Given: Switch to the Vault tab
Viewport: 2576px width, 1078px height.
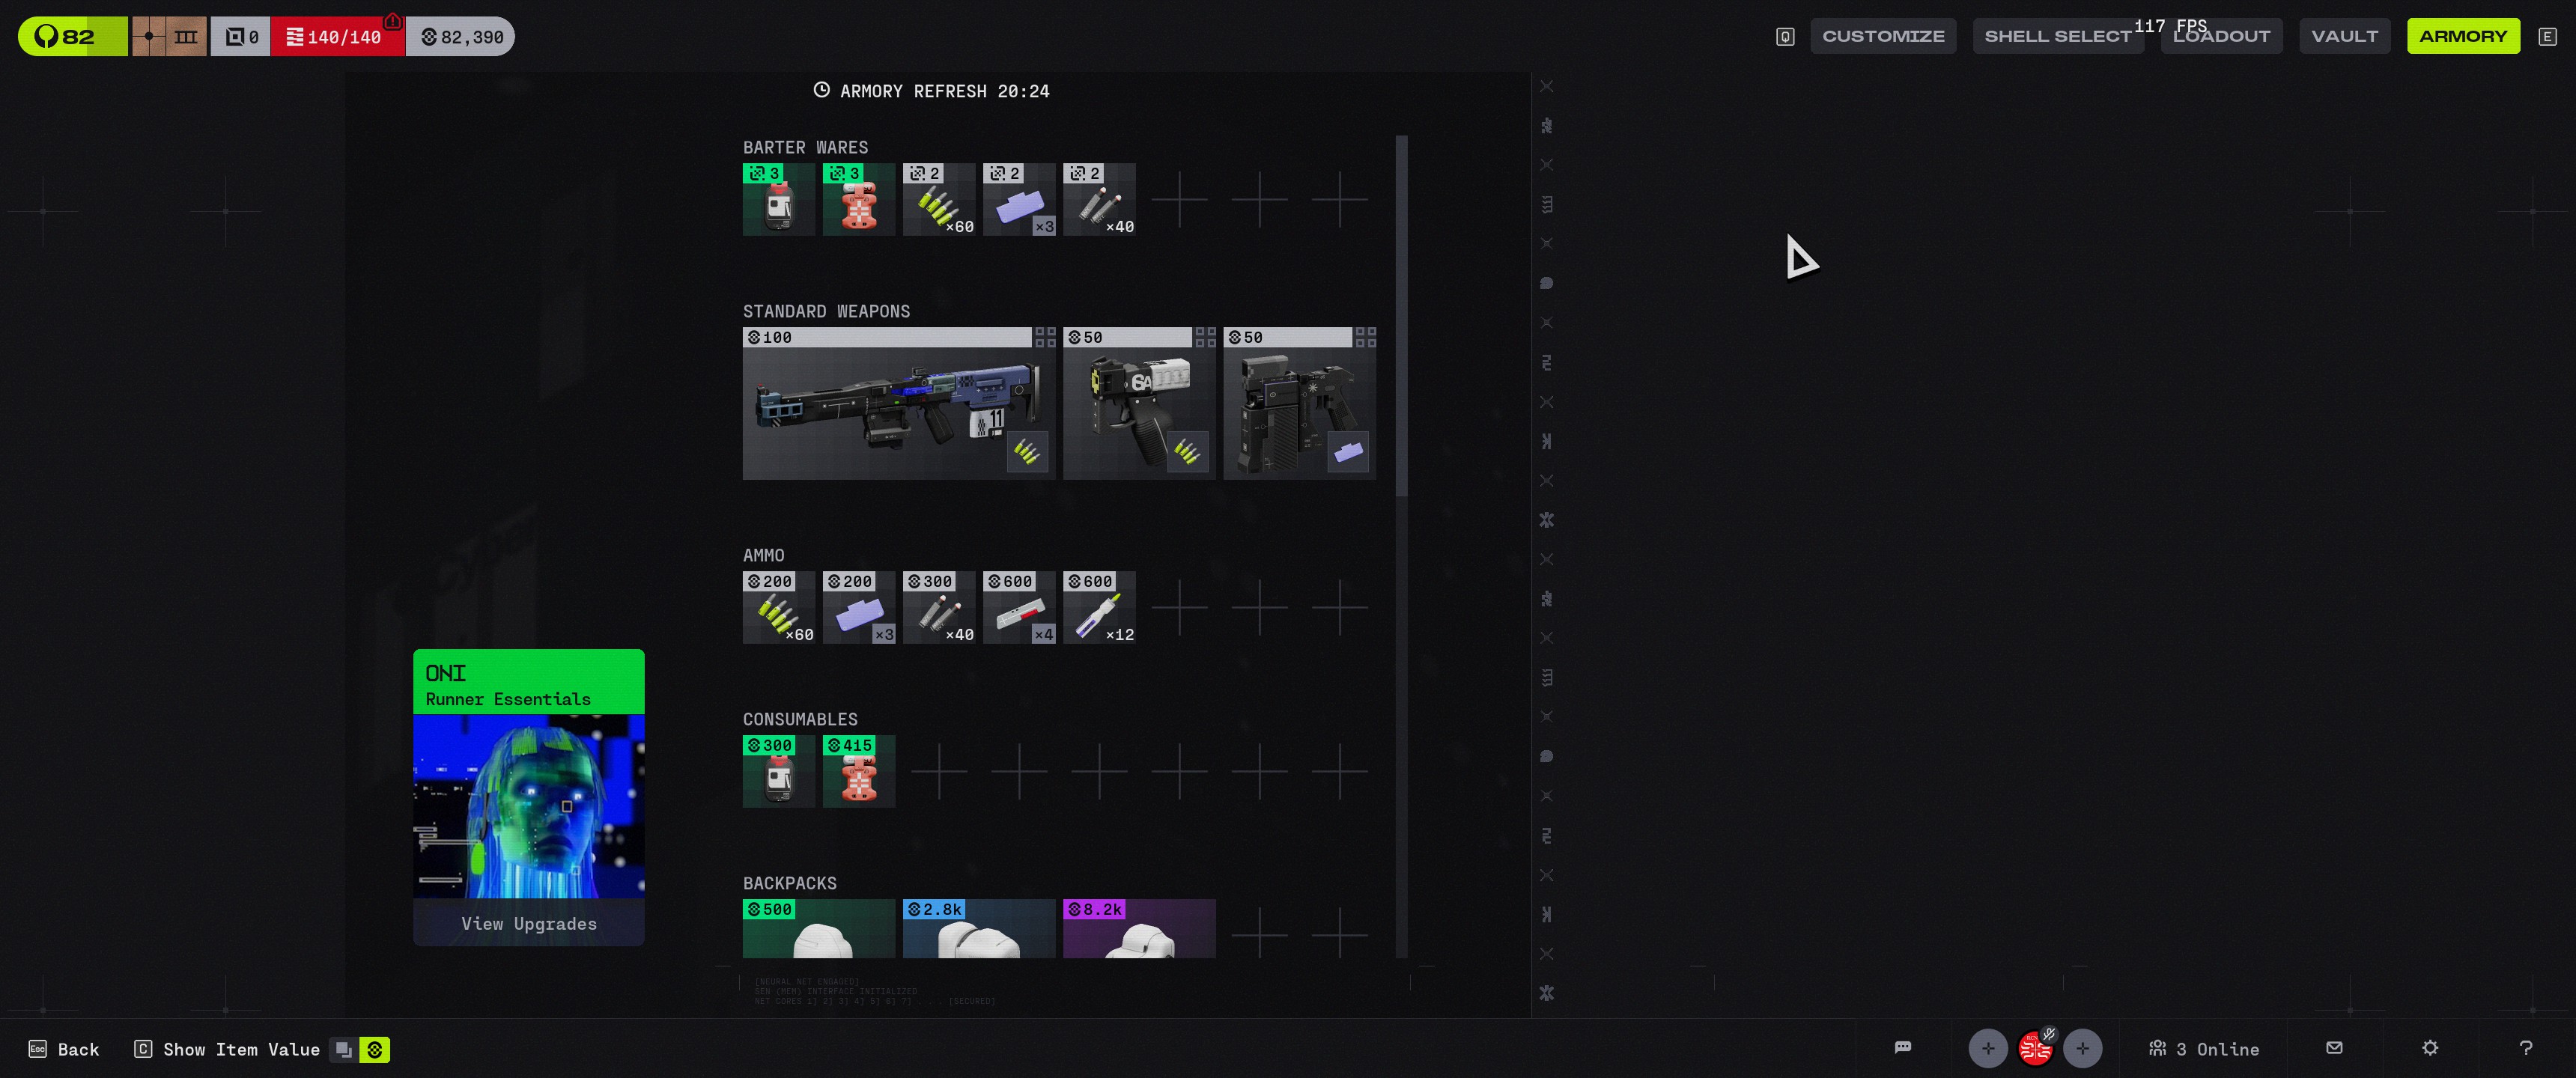Looking at the screenshot, I should [2344, 36].
